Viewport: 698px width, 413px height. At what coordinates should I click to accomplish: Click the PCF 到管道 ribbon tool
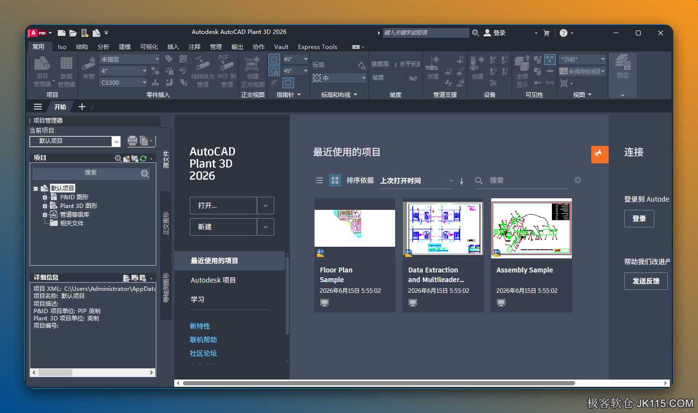[x=227, y=71]
